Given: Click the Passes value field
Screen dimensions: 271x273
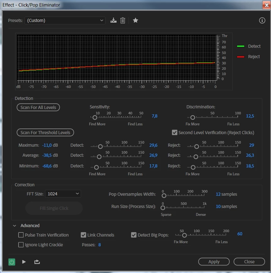Looking at the screenshot, I should pos(100,245).
